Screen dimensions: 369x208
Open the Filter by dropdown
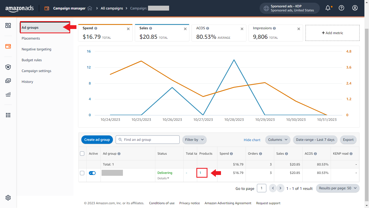click(x=194, y=139)
